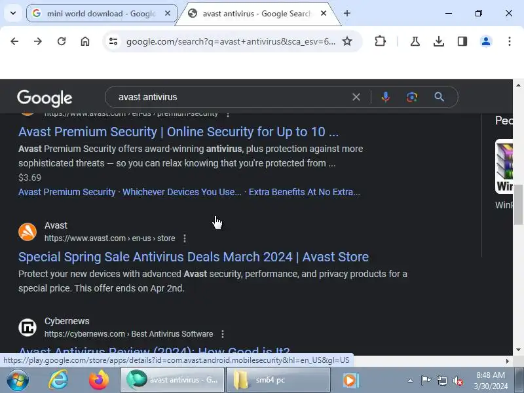Open the Chrome profile avatar
Viewport: 524px width, 393px height.
[486, 41]
